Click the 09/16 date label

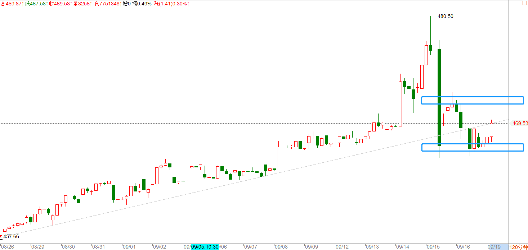pyautogui.click(x=464, y=247)
